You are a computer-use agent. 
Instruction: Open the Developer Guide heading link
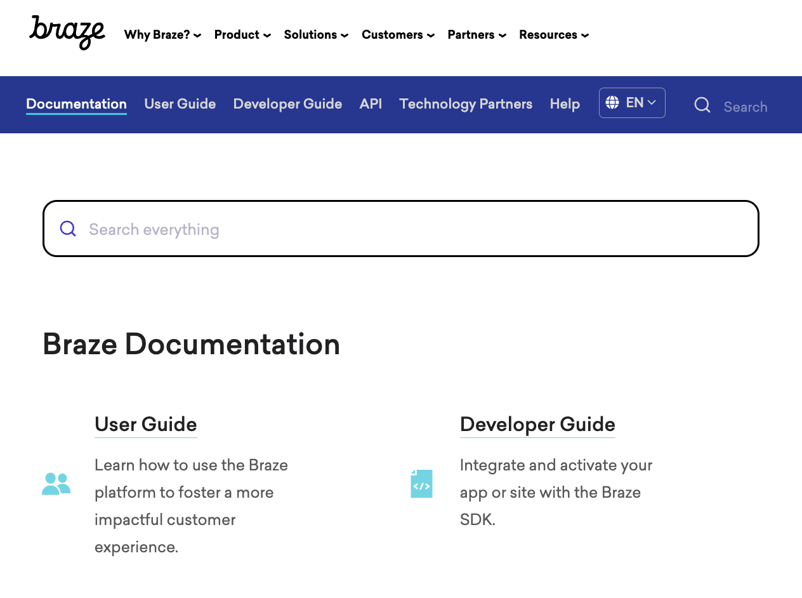click(x=537, y=424)
